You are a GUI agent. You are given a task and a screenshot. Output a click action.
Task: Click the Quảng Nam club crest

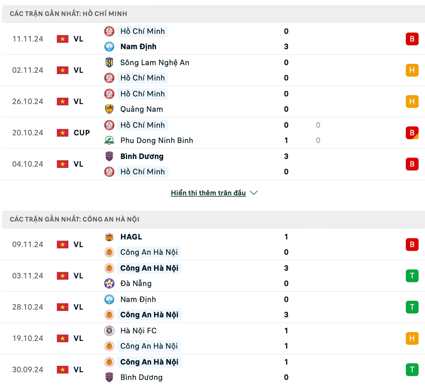pyautogui.click(x=109, y=109)
